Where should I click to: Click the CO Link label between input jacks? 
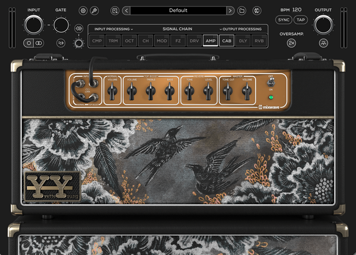click(88, 90)
